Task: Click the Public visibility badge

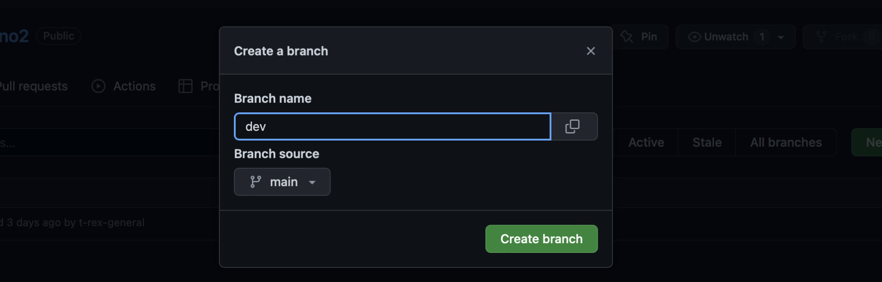Action: click(59, 36)
